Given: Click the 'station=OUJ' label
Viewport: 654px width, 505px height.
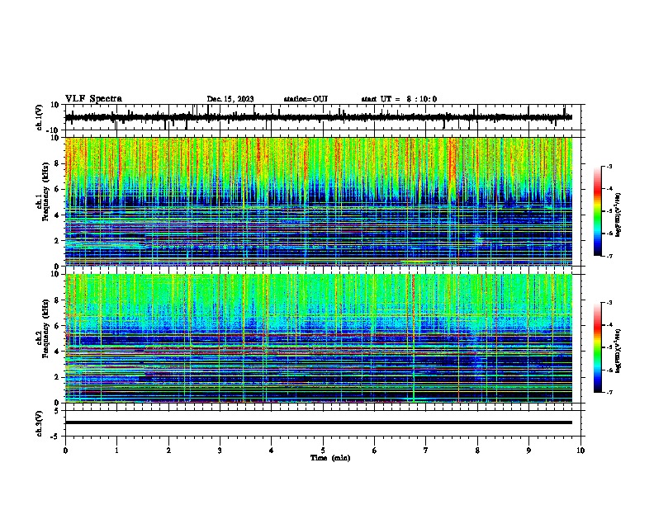Looking at the screenshot, I should [306, 99].
